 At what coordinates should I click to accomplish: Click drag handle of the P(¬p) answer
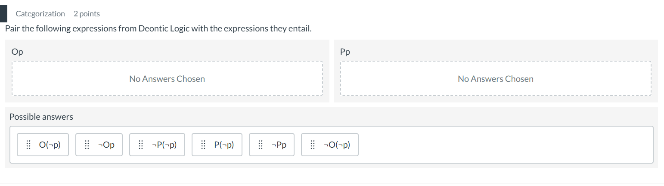pyautogui.click(x=203, y=145)
